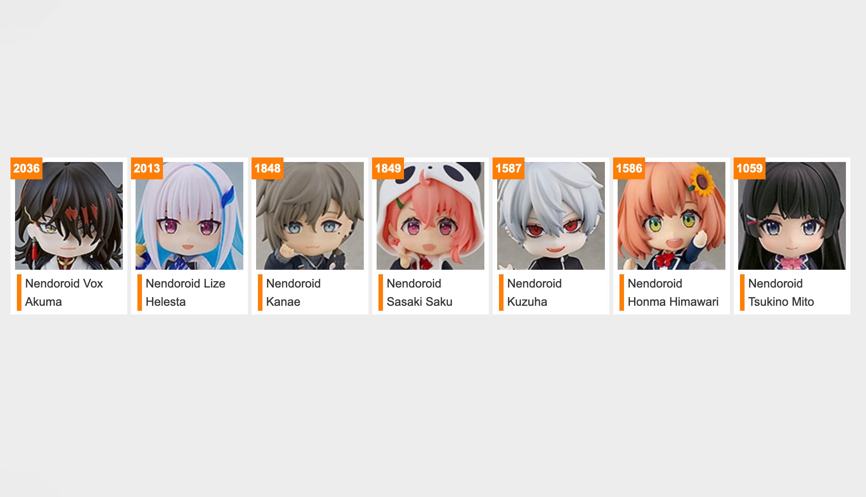Click the 1586 number badge
The height and width of the screenshot is (497, 866).
[x=629, y=168]
